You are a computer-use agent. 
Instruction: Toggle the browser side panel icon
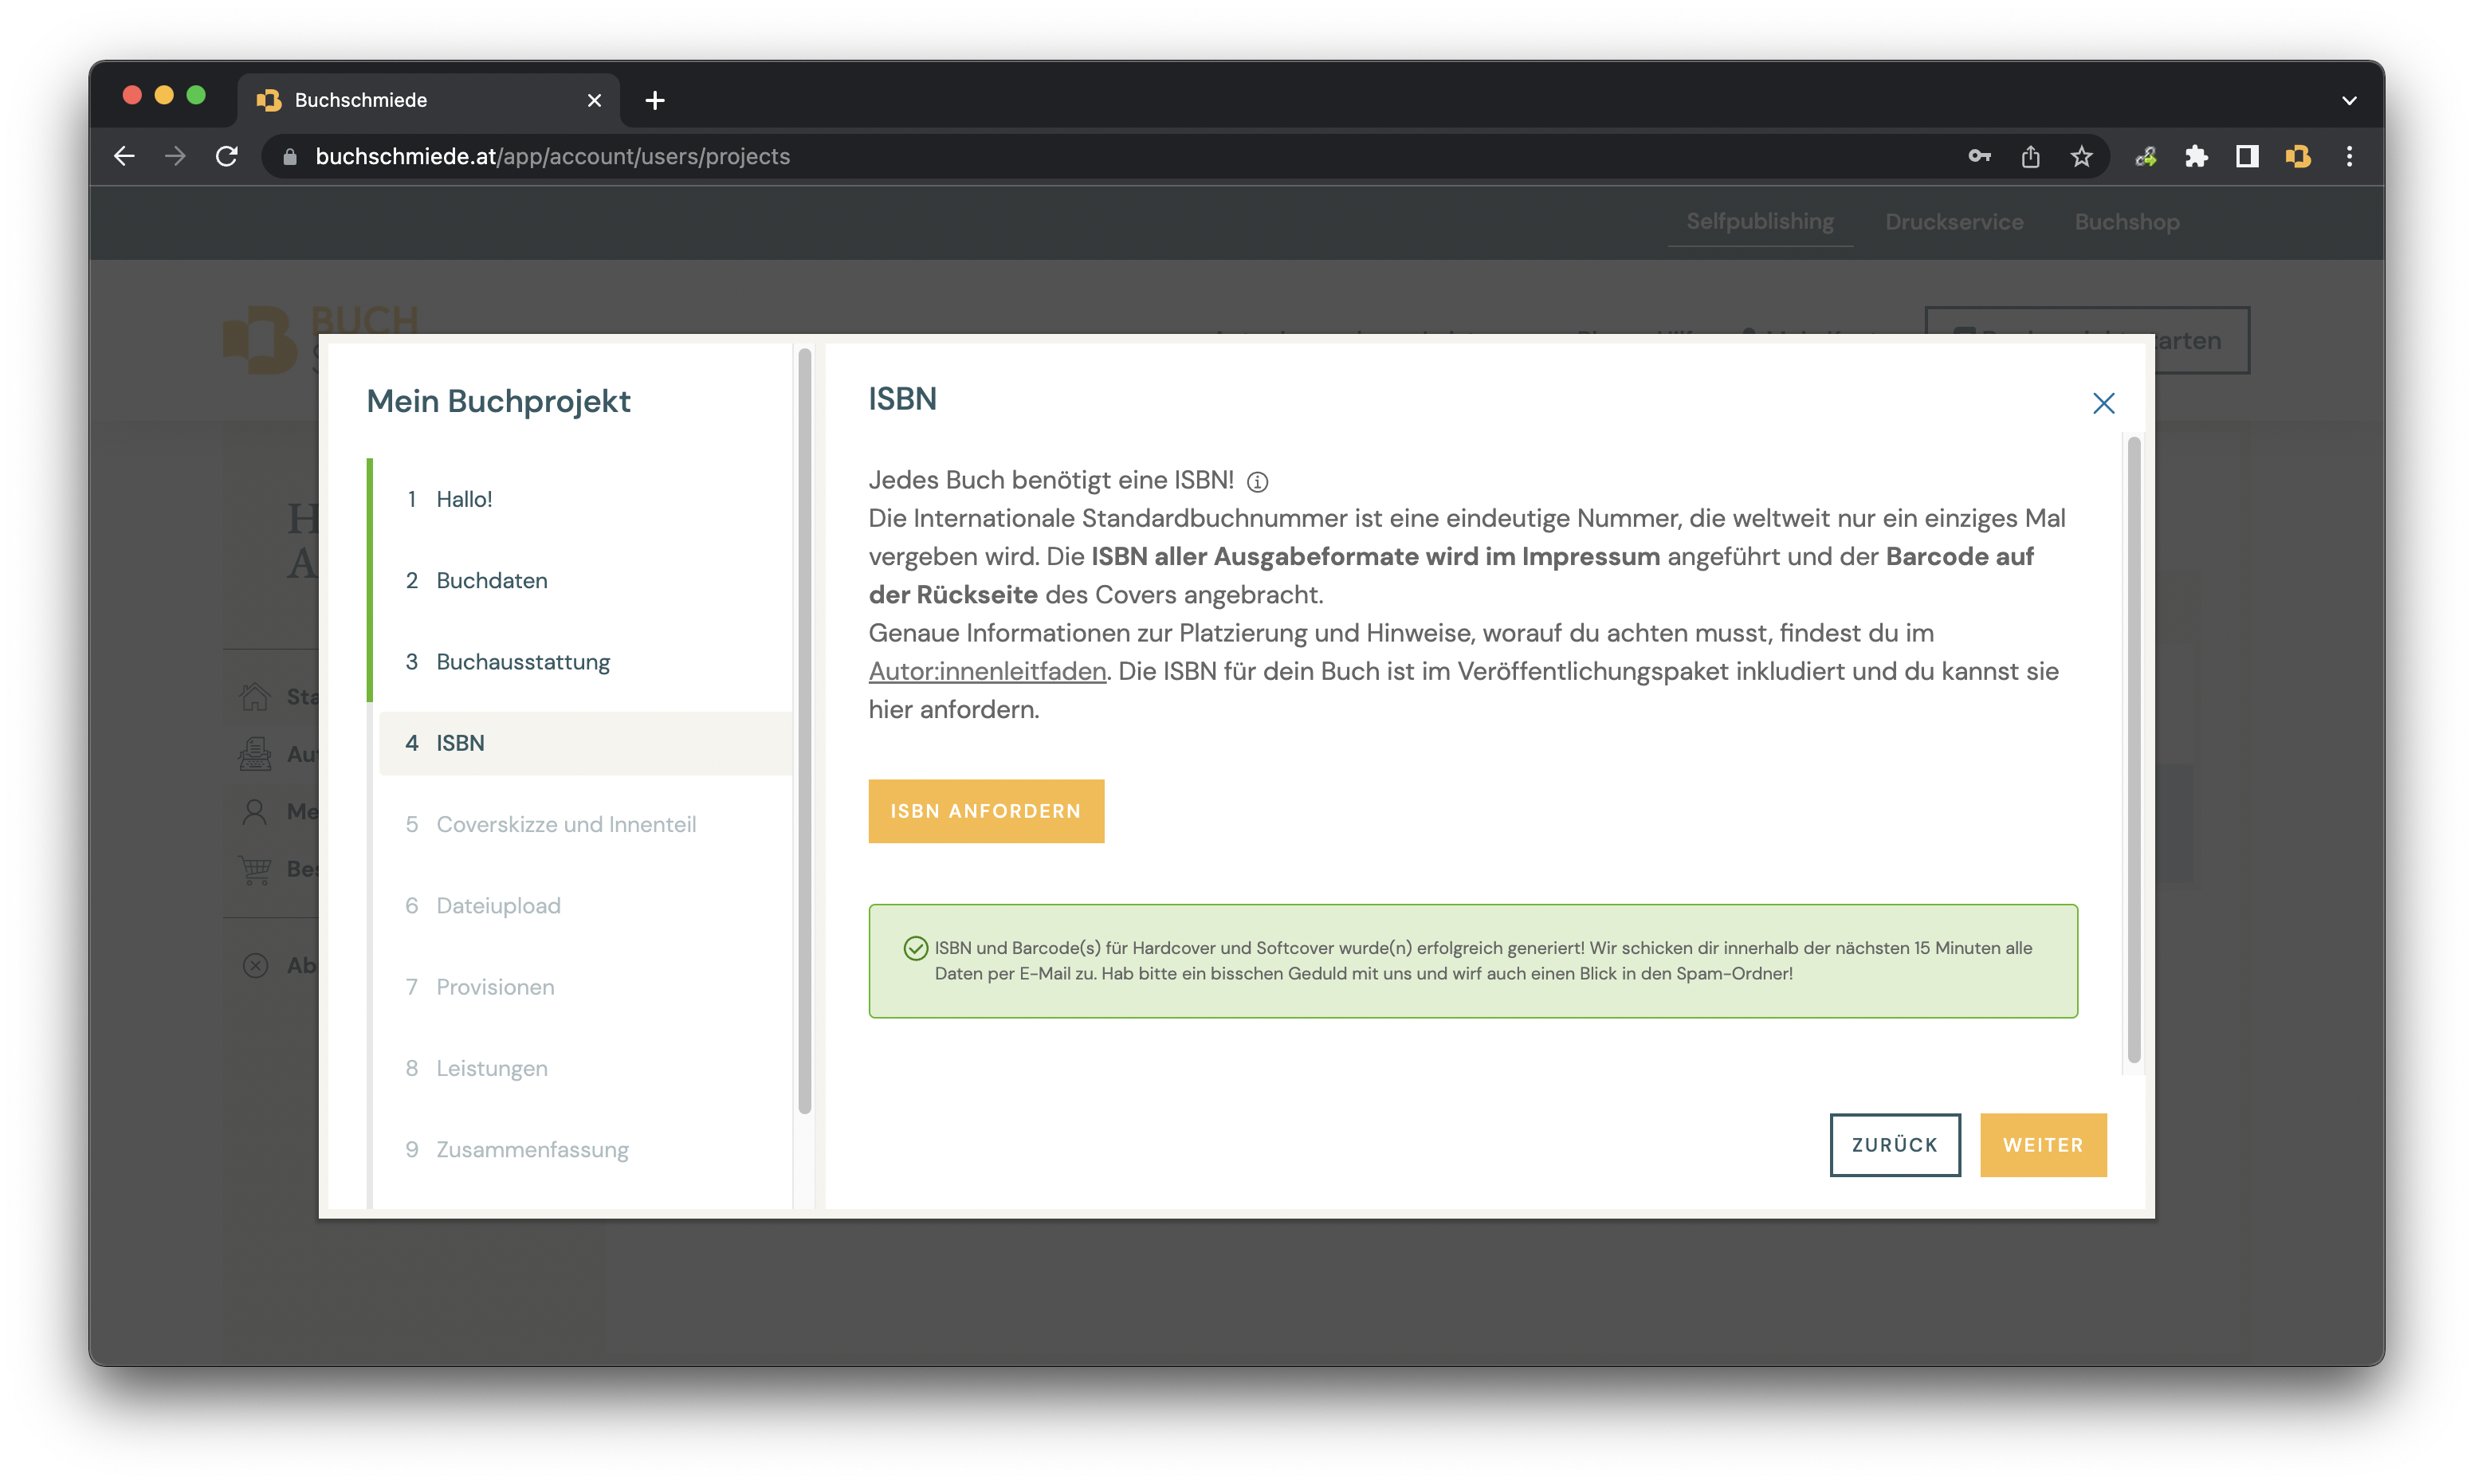pos(2247,156)
